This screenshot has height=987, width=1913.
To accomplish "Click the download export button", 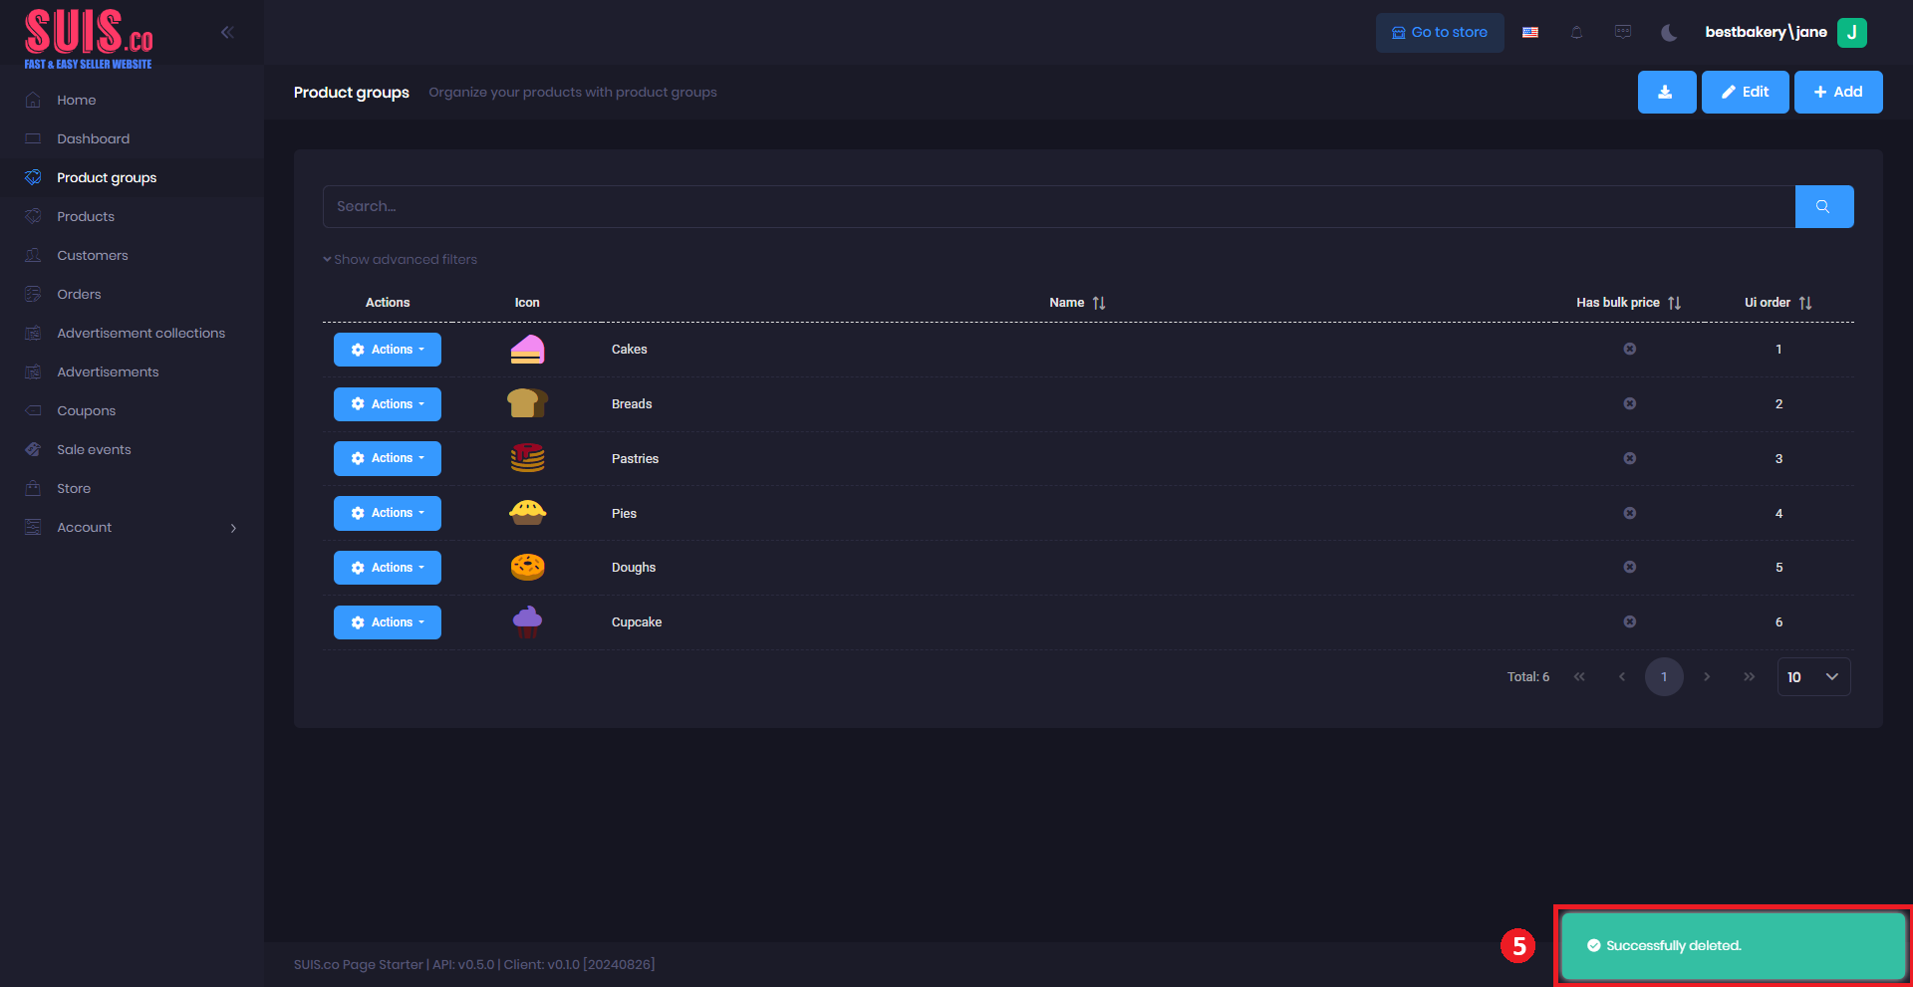I will click(x=1667, y=92).
